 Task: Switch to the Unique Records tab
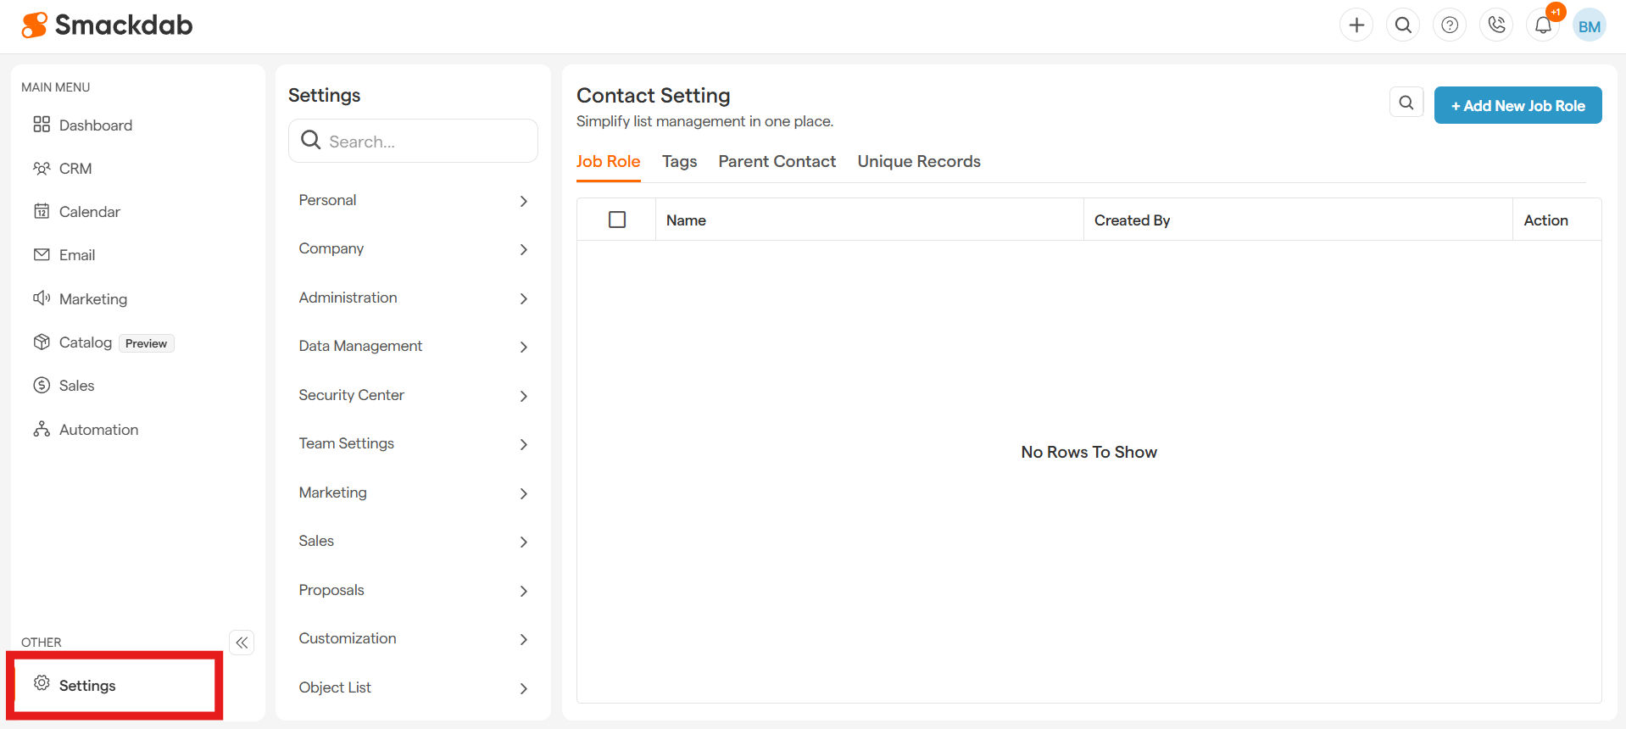(x=919, y=161)
